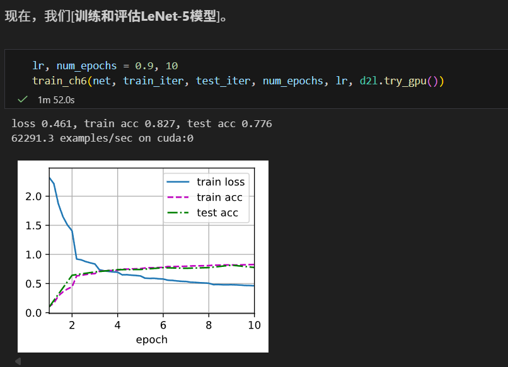This screenshot has height=367, width=508.
Task: Click the num_epochs variable in first code line
Action: [86, 65]
